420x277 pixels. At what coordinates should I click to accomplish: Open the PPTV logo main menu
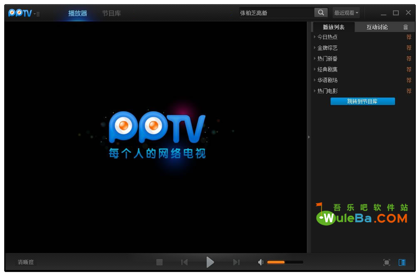point(24,13)
